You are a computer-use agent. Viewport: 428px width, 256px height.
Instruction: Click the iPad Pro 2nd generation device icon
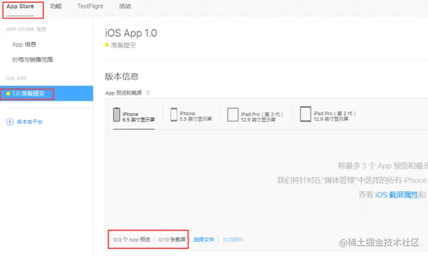306,114
